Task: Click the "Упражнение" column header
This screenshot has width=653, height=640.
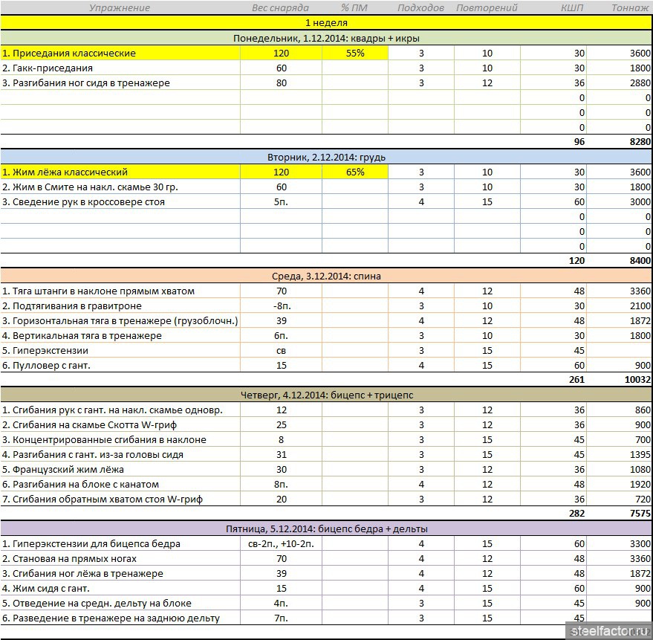Action: pyautogui.click(x=120, y=8)
